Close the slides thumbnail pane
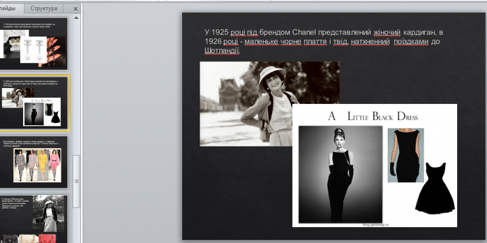The image size is (487, 243). click(75, 9)
